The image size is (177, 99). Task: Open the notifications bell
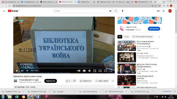164,11
